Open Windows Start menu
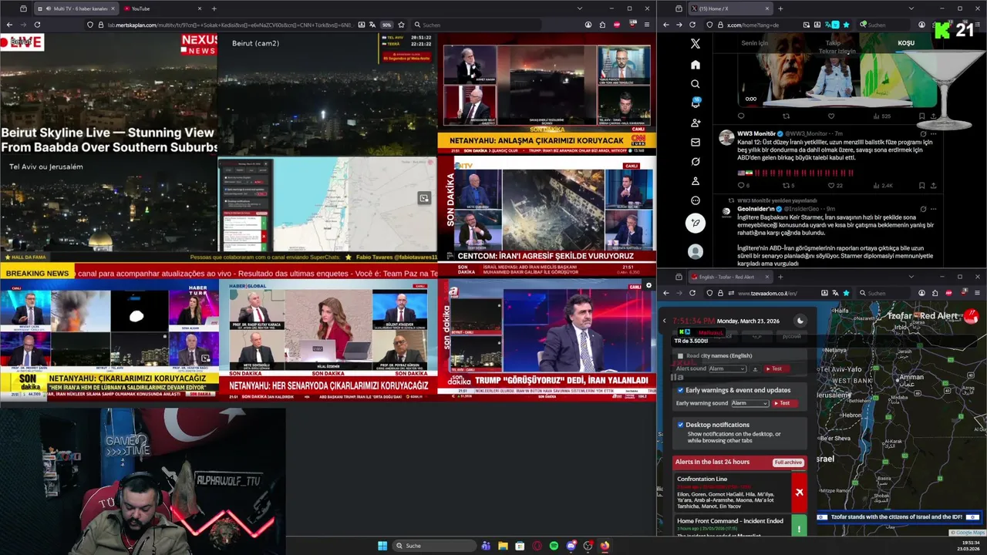The width and height of the screenshot is (987, 555). click(382, 546)
